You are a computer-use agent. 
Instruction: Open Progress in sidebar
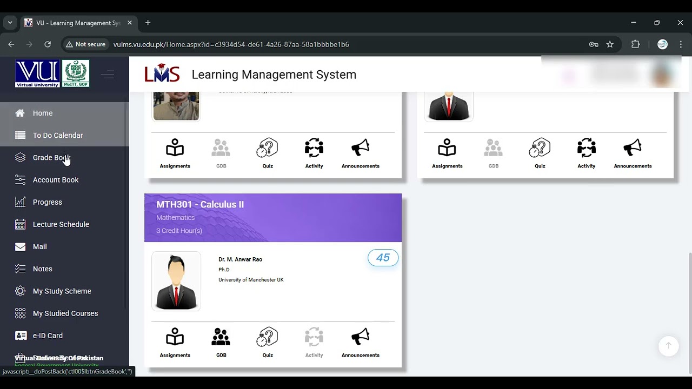pyautogui.click(x=63, y=202)
